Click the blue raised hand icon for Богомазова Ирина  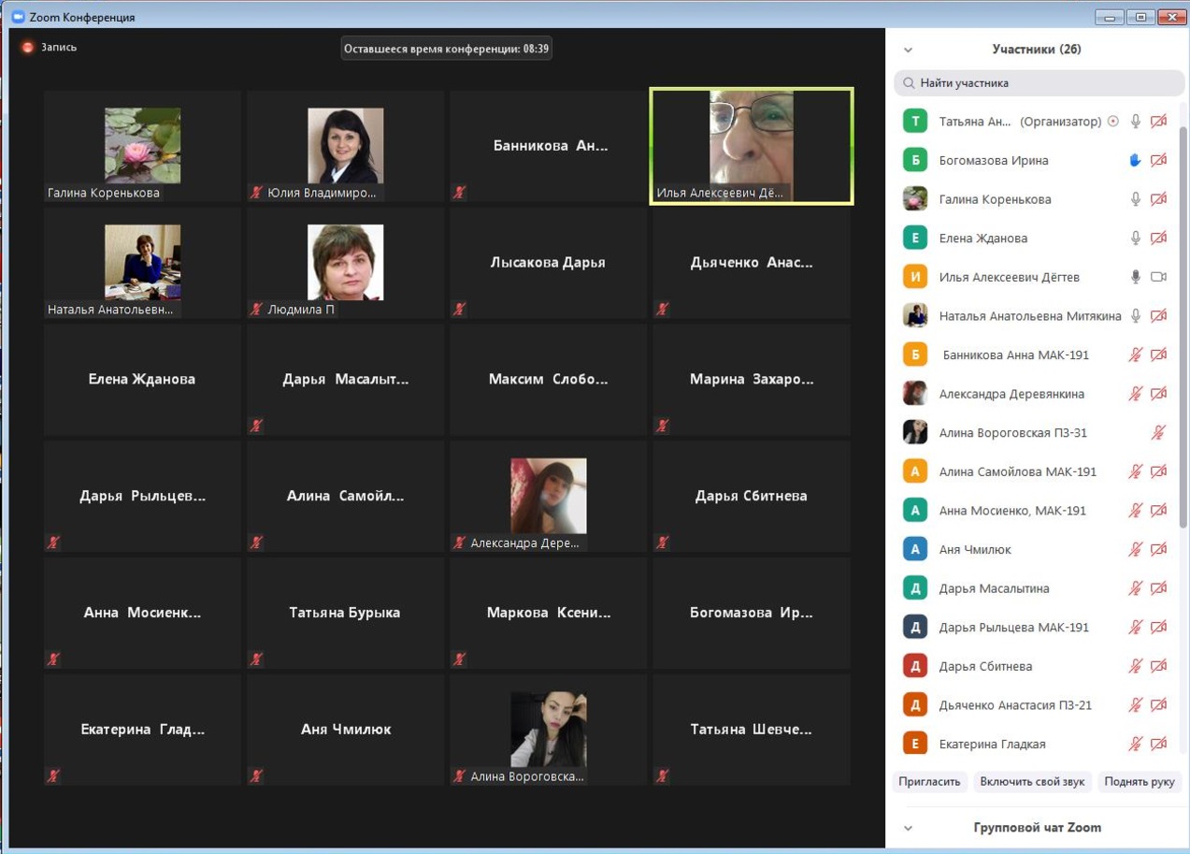tap(1136, 161)
